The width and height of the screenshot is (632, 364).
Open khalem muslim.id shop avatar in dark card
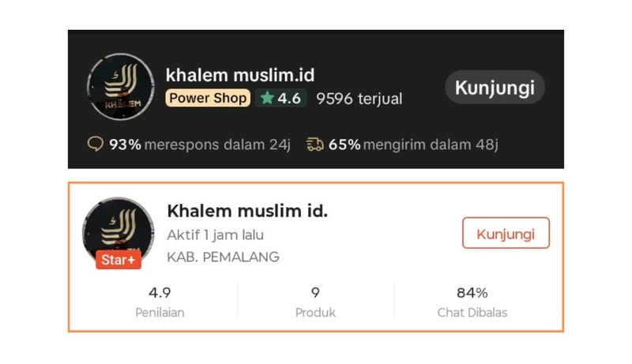(120, 87)
